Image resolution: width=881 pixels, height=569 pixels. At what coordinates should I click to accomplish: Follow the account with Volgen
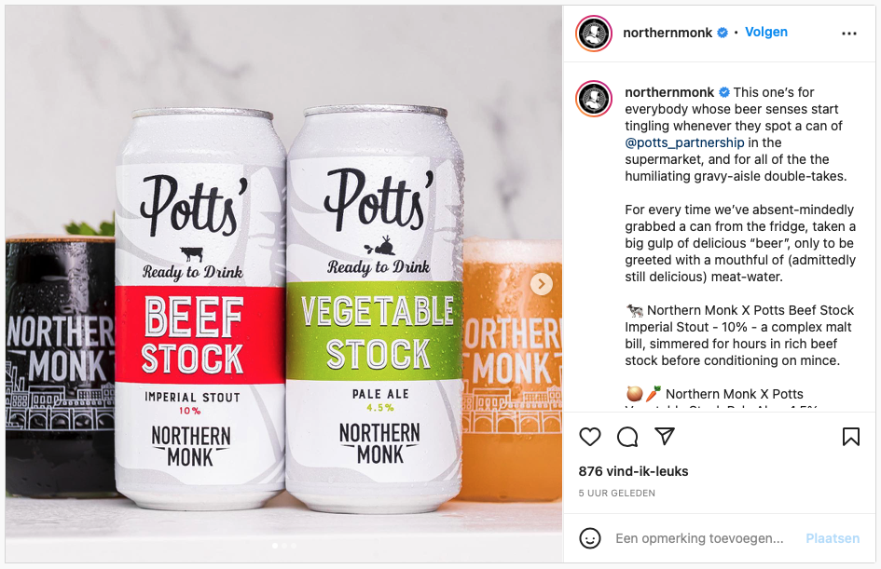pyautogui.click(x=766, y=32)
